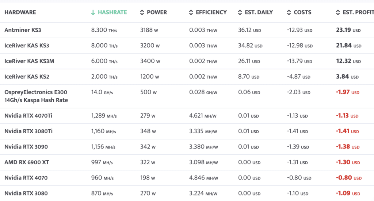
Task: Select the 12.32 USD profit value
Action: point(348,61)
